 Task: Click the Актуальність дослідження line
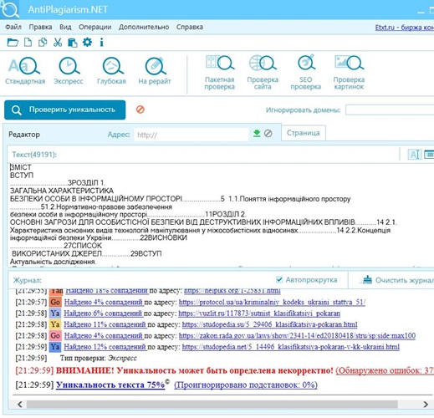coord(53,262)
